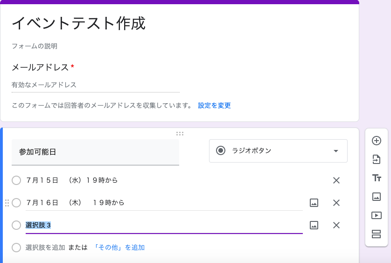Click the add question plus icon

pos(376,141)
